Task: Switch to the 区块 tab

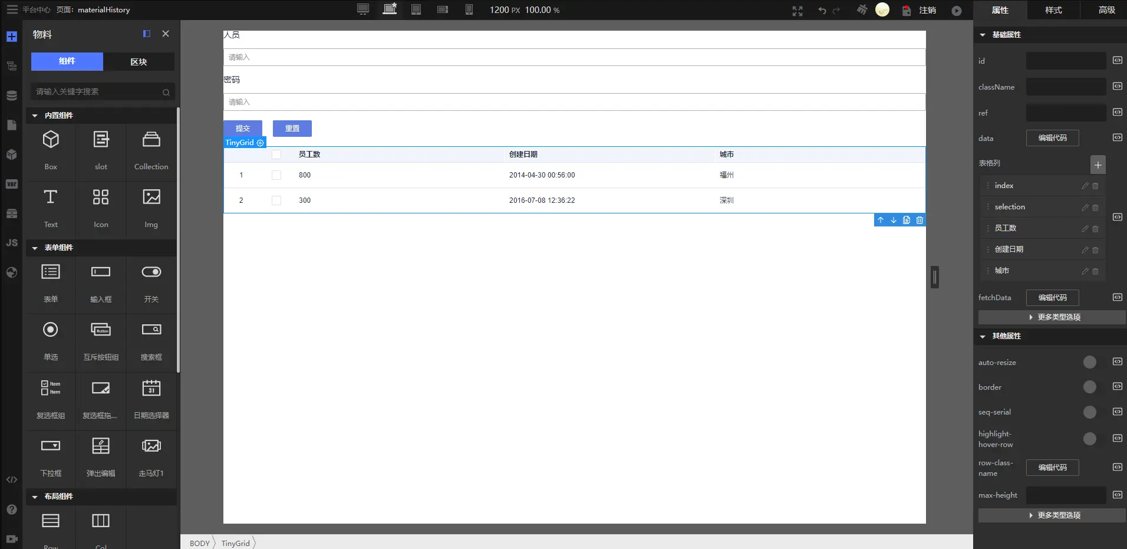Action: 139,61
